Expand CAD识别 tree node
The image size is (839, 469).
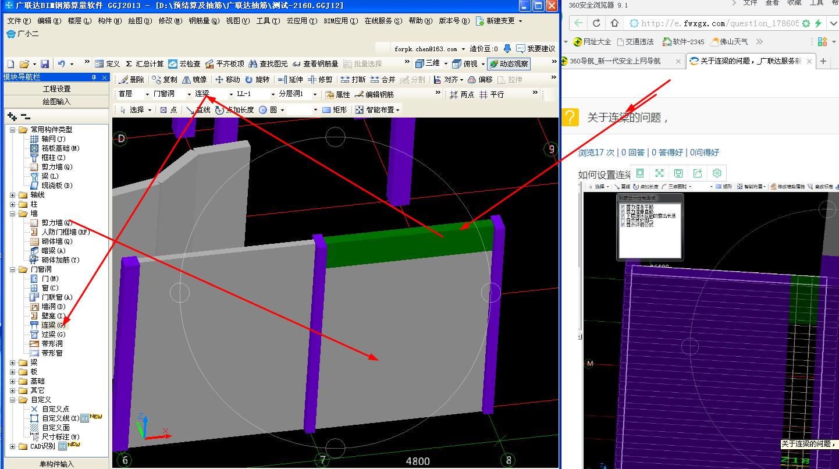click(x=13, y=446)
